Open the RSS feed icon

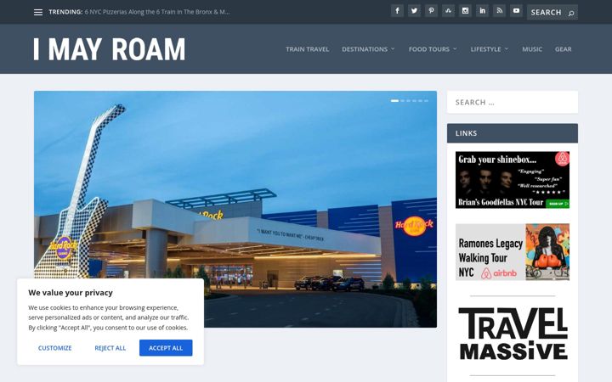tap(499, 10)
